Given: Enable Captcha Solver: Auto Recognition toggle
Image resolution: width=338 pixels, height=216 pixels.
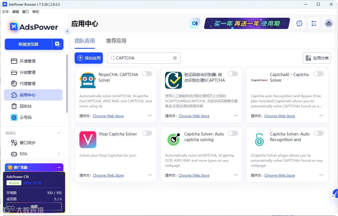Looking at the screenshot, I should 319,133.
